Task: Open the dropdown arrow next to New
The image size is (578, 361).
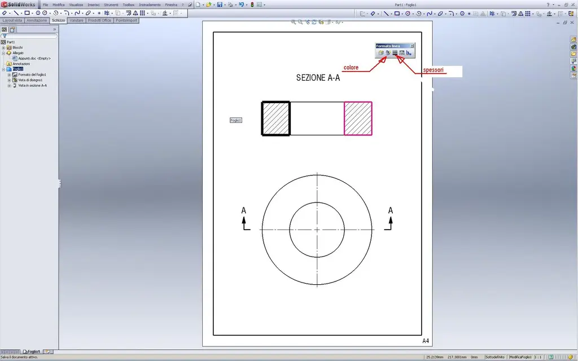Action: pos(203,5)
